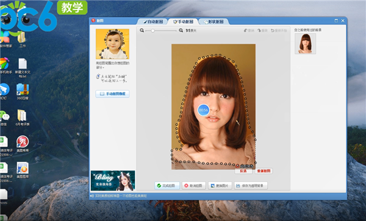The height and width of the screenshot is (221, 366).
Task: Maximize the 抠图 dialog window
Action: tap(336, 21)
